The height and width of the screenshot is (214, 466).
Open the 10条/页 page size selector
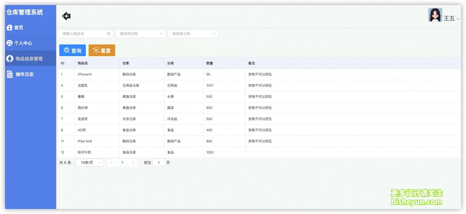89,163
